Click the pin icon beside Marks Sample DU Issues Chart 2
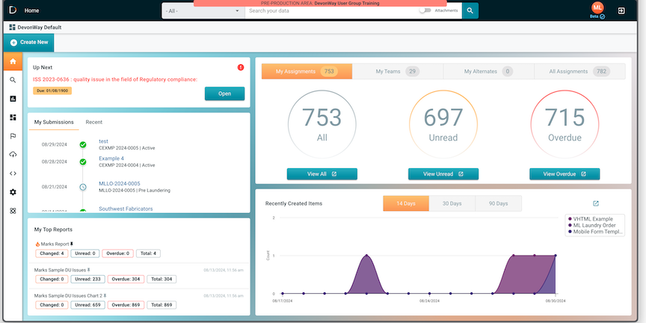 105,296
